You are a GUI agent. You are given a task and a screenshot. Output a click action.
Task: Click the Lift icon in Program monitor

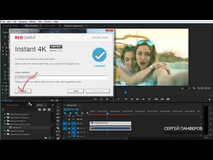tap(156, 99)
